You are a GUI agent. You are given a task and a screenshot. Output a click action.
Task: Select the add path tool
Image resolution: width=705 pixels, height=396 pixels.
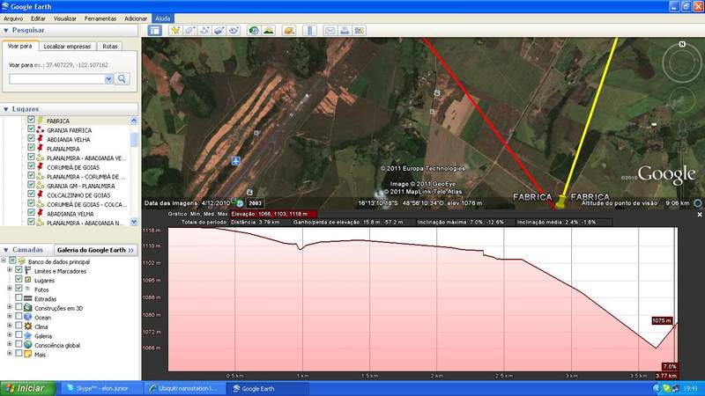[204, 31]
